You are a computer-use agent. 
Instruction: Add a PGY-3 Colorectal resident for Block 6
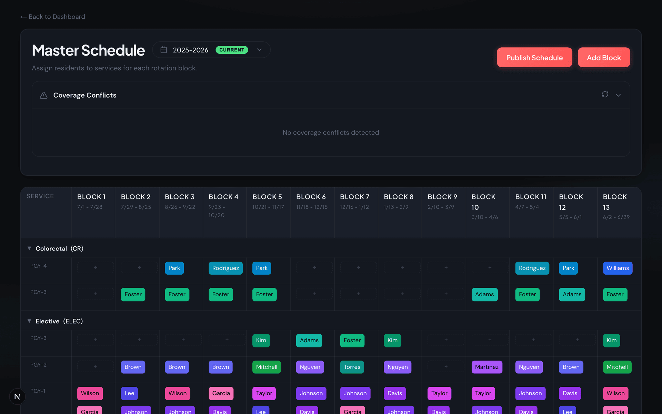click(314, 294)
